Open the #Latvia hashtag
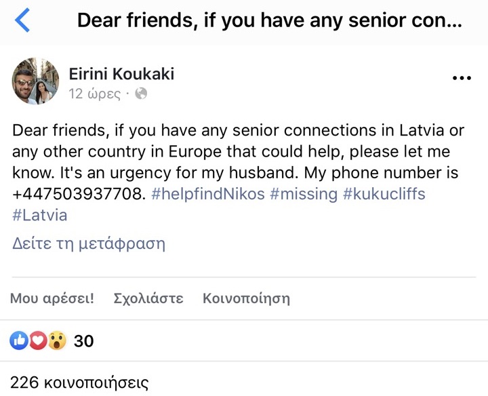This screenshot has width=488, height=396. (x=40, y=216)
